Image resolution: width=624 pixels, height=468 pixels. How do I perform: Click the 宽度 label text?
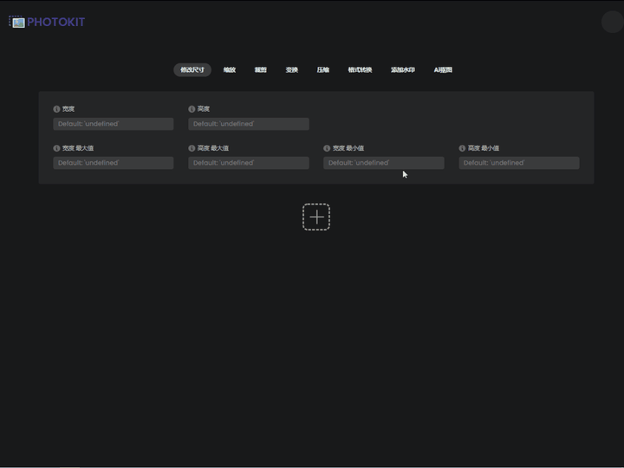[x=68, y=109]
